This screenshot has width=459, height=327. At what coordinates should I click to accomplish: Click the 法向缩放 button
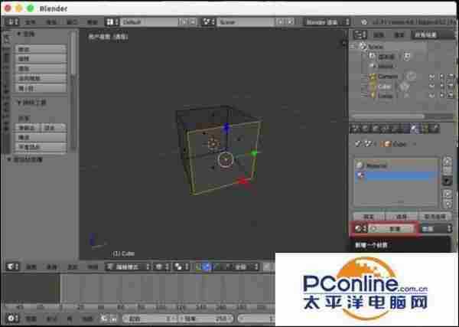coord(41,78)
